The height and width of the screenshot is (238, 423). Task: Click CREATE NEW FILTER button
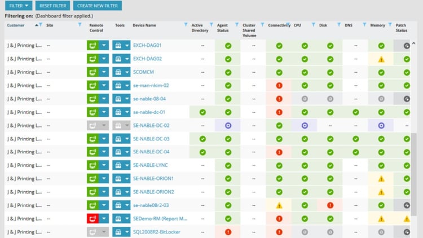98,6
